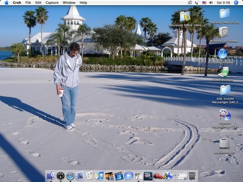Launch iPhoto from the Dock
The image size is (243, 182).
click(109, 176)
